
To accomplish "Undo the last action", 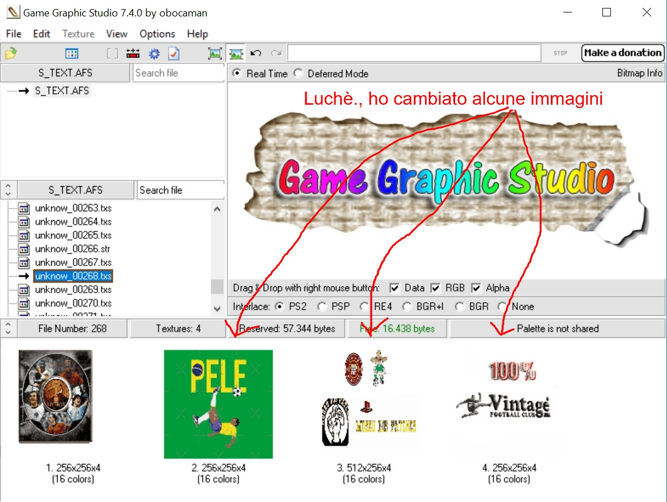I will tap(256, 53).
